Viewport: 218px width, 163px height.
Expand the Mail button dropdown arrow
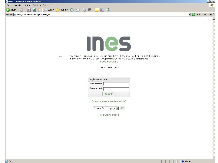tap(81, 10)
